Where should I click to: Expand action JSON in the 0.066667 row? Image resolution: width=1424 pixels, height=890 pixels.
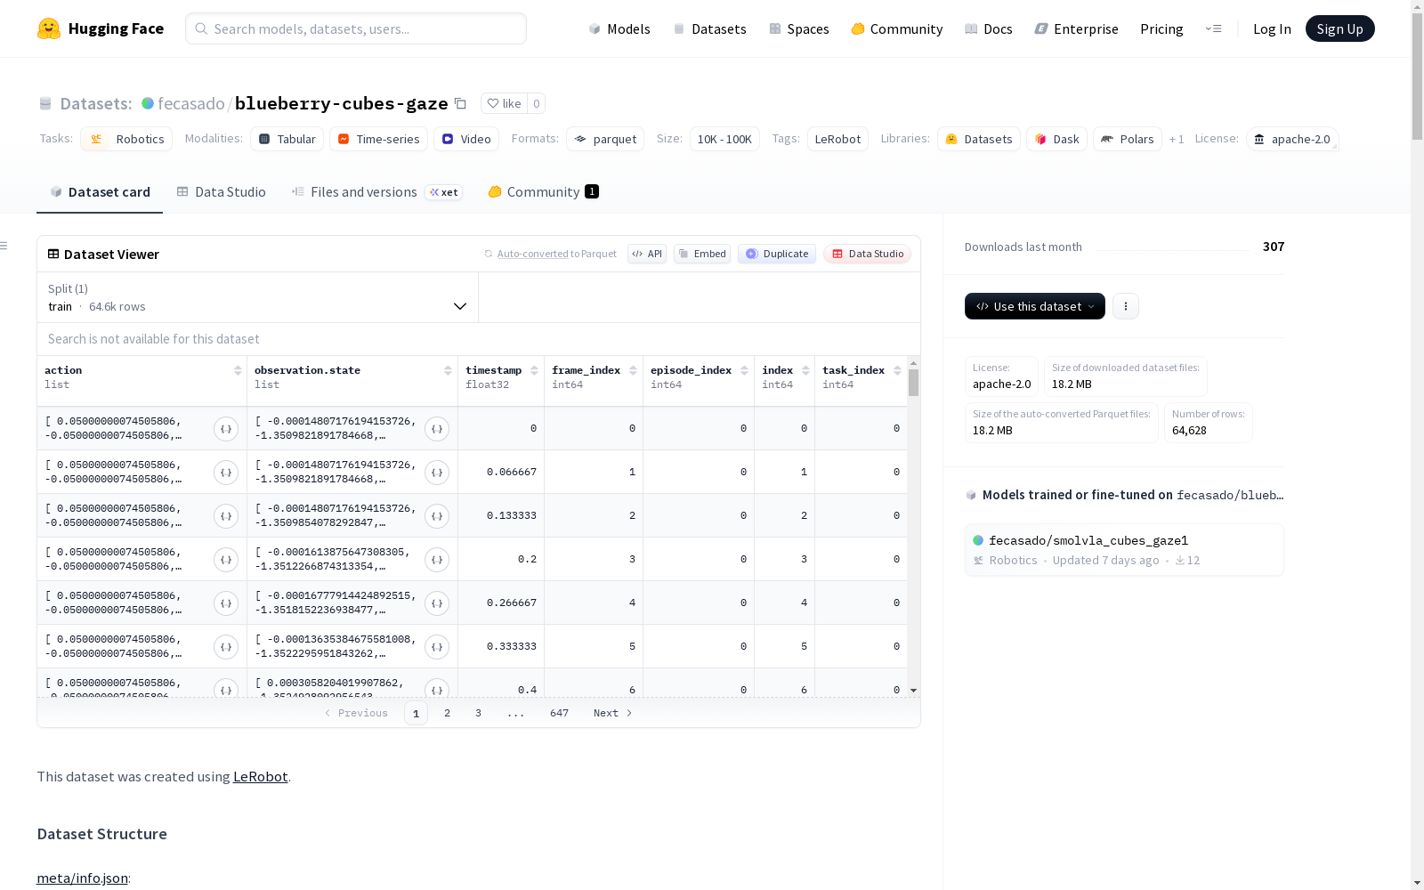click(226, 473)
